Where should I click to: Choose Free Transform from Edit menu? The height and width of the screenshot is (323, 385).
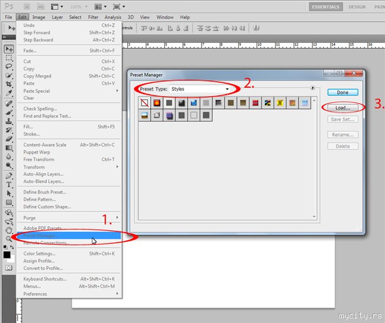[x=69, y=159]
